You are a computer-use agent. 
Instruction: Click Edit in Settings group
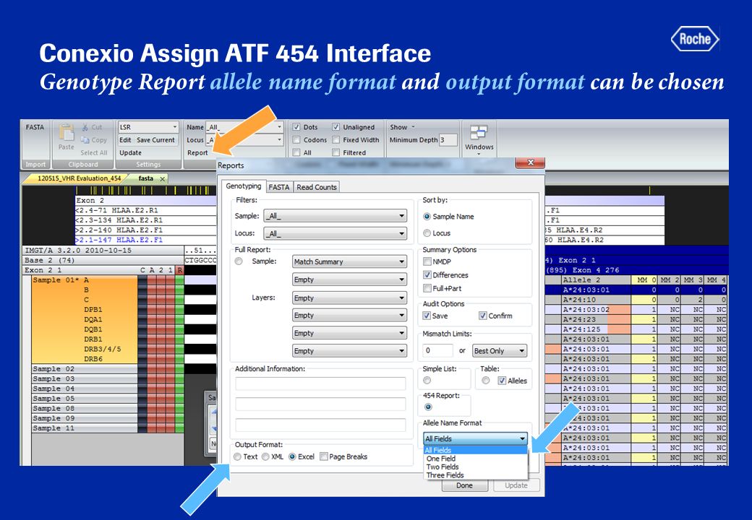point(125,140)
